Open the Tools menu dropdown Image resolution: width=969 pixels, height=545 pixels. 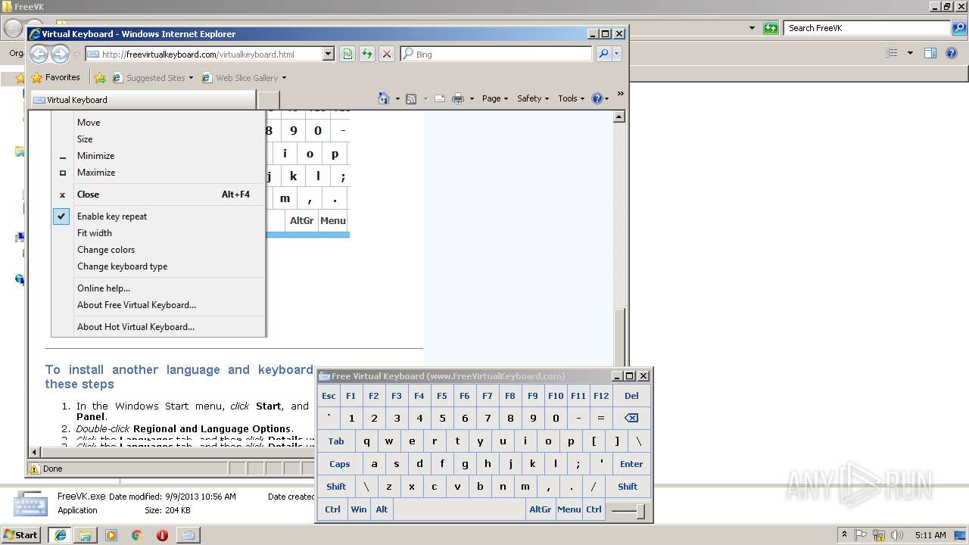(x=572, y=98)
